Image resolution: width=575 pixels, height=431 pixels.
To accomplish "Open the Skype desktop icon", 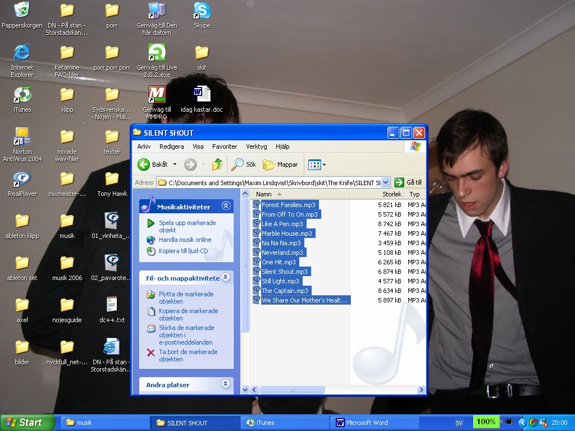I will click(202, 15).
